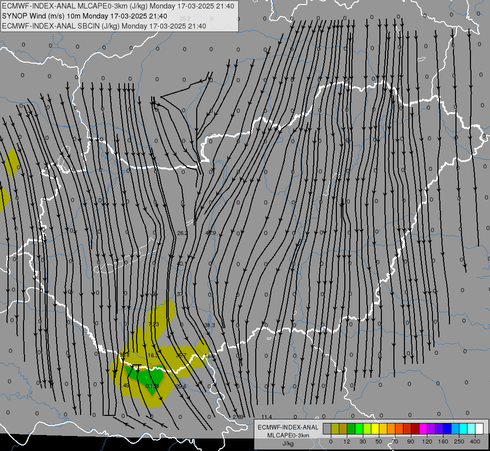The width and height of the screenshot is (490, 451).
Task: Click the gray swatch in the legend
Action: pos(327,428)
